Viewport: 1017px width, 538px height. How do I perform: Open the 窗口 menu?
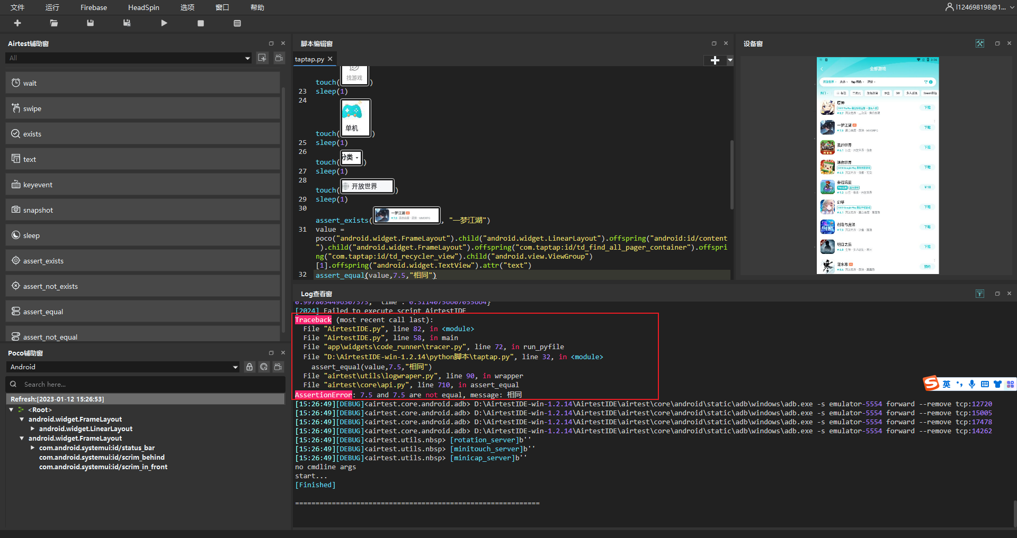pyautogui.click(x=222, y=7)
